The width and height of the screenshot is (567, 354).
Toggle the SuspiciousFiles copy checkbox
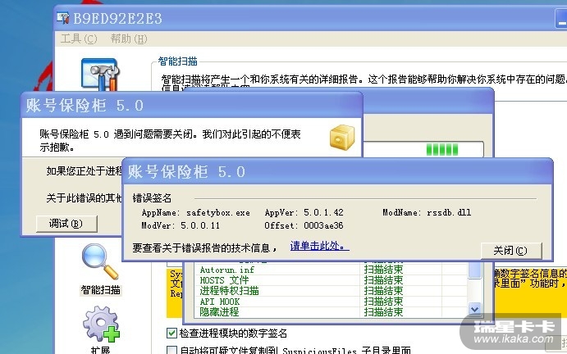coord(171,351)
